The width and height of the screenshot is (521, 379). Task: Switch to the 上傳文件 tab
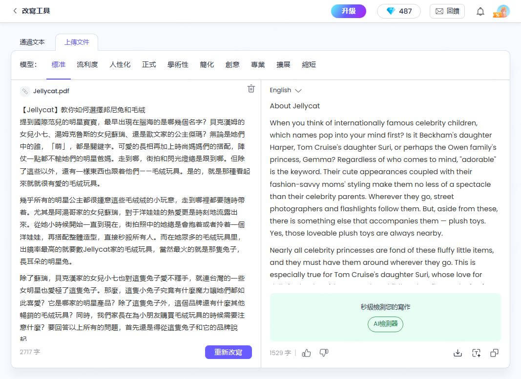[x=77, y=42]
